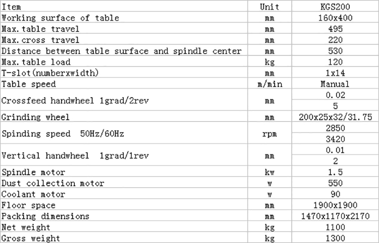Click the "Manual" table speed value

pos(335,84)
